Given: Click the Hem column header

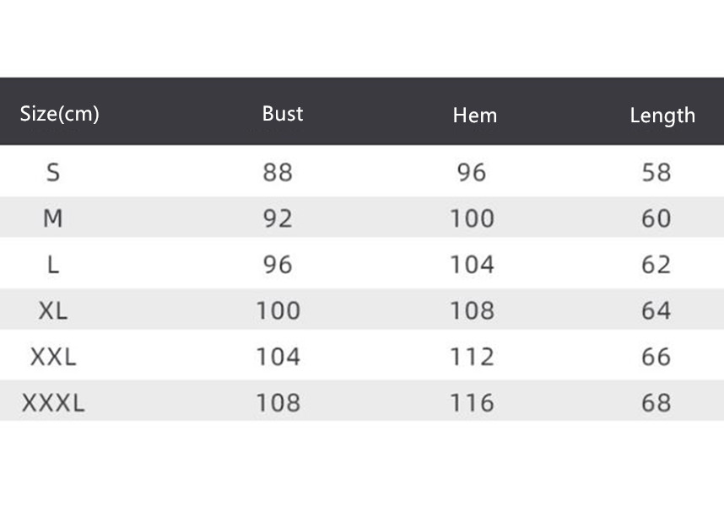Looking at the screenshot, I should point(474,116).
